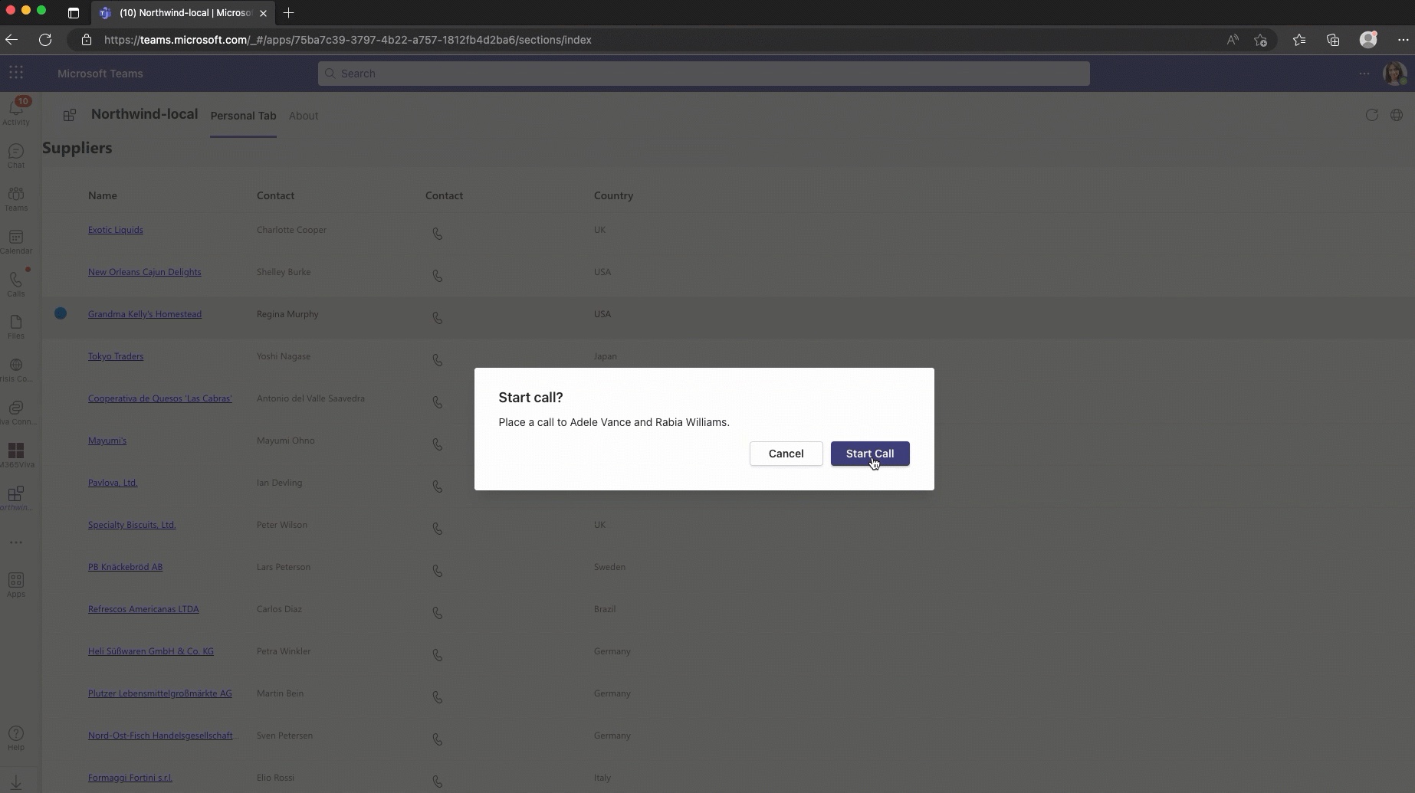Open Files in the left sidebar
The height and width of the screenshot is (793, 1415).
(x=16, y=326)
